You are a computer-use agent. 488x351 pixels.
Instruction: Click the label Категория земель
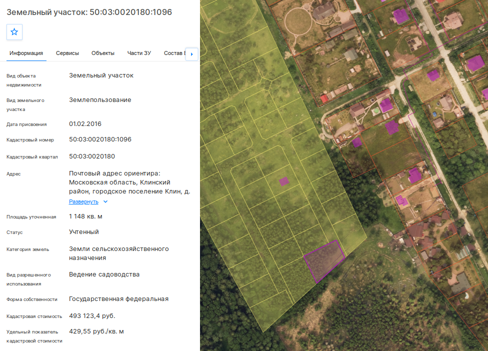[27, 249]
